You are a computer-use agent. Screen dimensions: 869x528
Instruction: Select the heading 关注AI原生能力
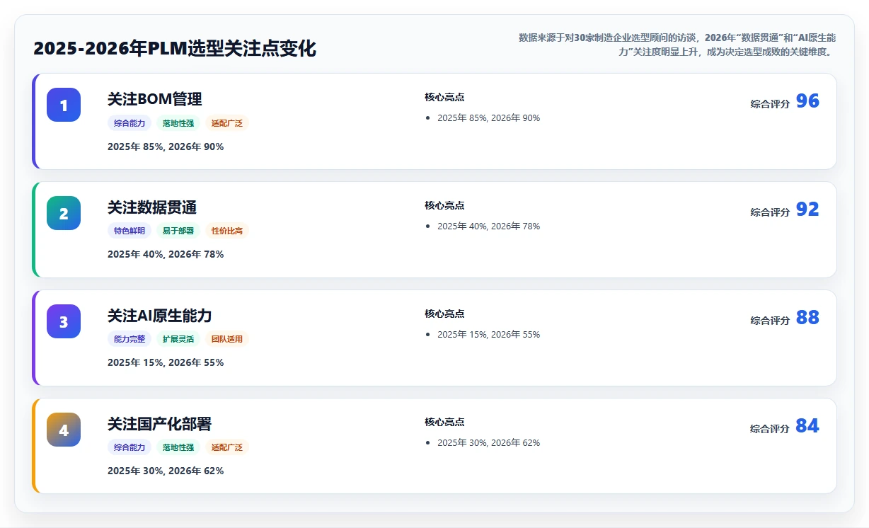pos(160,316)
